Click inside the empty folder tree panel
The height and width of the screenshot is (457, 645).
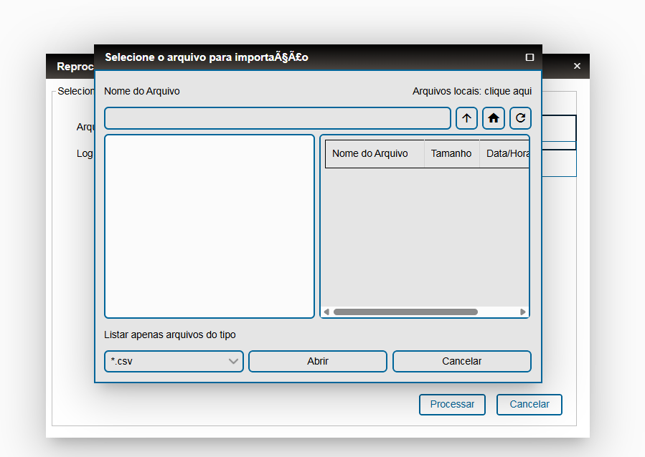coord(209,226)
